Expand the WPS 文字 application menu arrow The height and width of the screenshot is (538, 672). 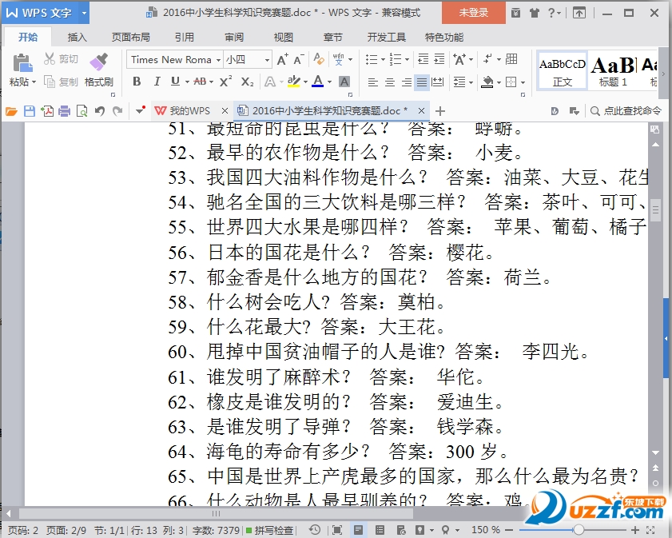point(84,13)
